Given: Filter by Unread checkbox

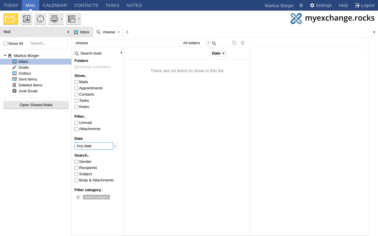Looking at the screenshot, I should click(76, 123).
